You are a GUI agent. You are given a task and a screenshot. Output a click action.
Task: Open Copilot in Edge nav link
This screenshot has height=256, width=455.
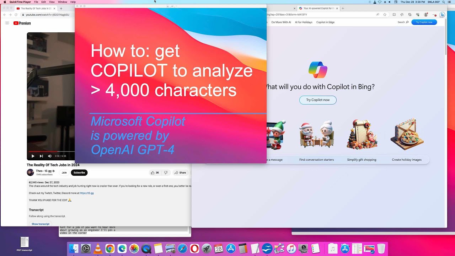pyautogui.click(x=325, y=22)
